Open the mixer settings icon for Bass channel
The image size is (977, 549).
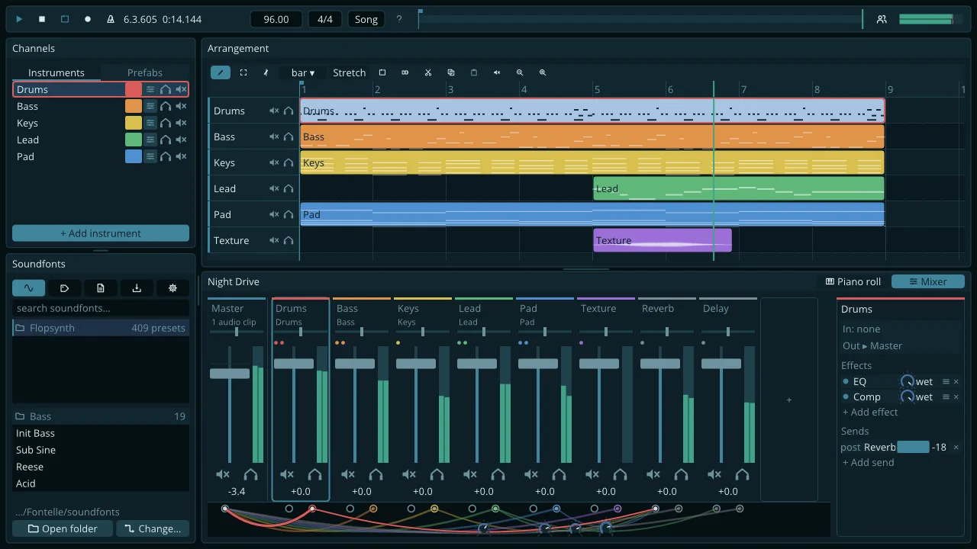coord(150,106)
